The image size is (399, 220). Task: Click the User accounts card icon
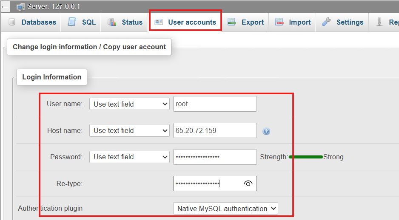click(x=159, y=22)
